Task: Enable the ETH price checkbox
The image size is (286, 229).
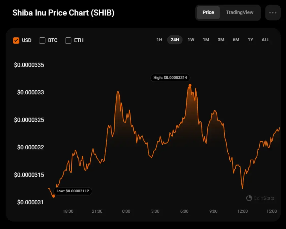Action: (68, 40)
